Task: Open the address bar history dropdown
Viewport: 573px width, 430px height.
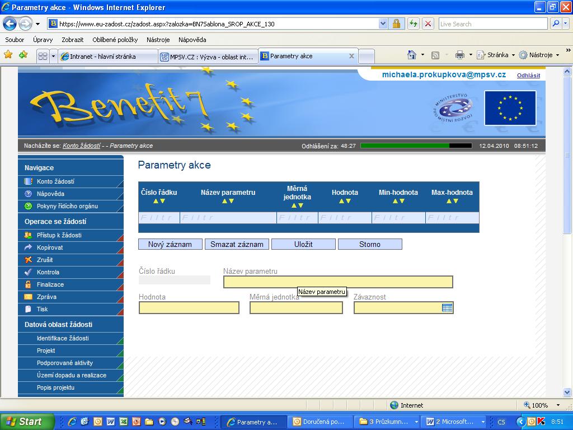Action: click(x=383, y=24)
